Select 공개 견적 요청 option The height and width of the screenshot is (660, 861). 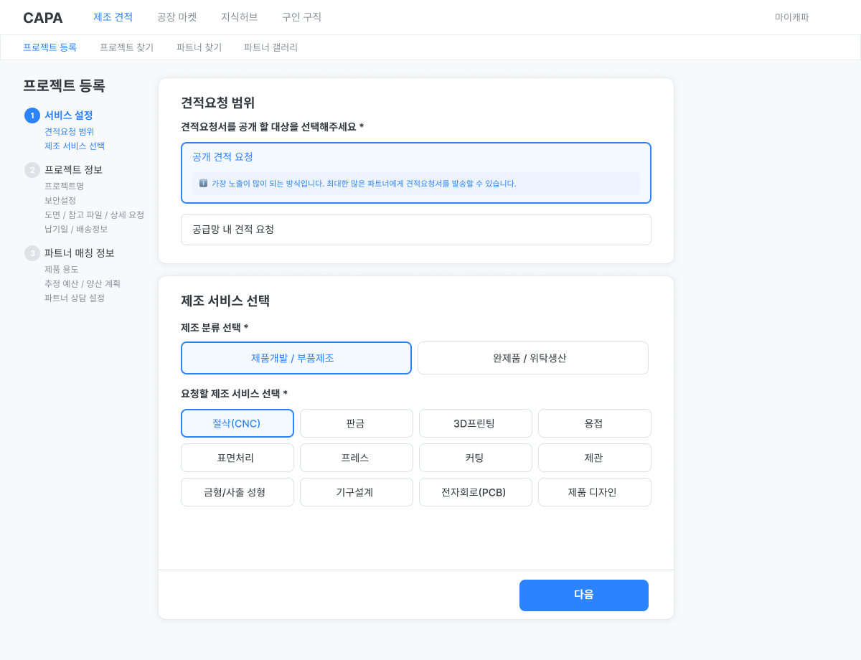(x=415, y=157)
